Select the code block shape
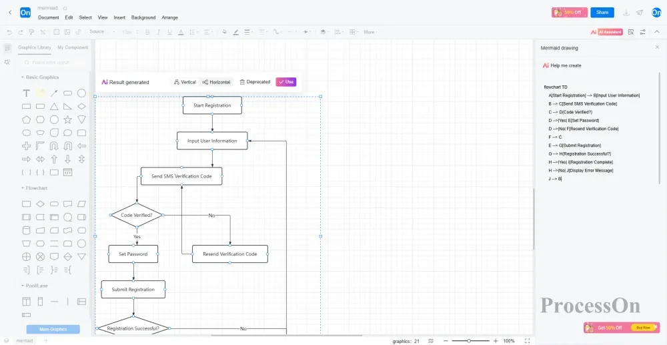Image resolution: width=667 pixels, height=345 pixels. tap(67, 172)
